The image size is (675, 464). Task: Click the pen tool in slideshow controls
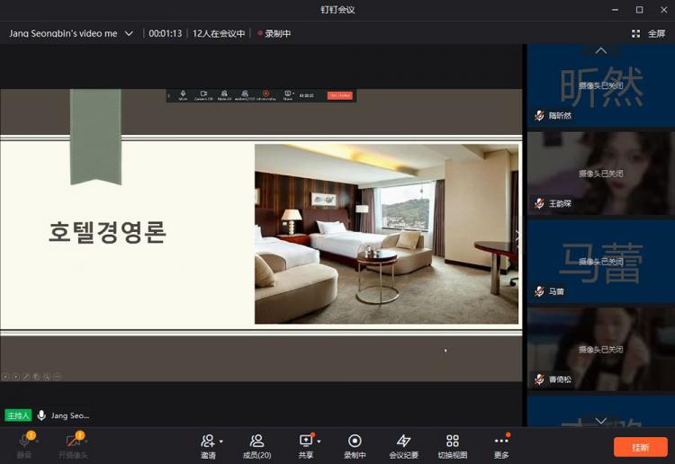tap(26, 376)
